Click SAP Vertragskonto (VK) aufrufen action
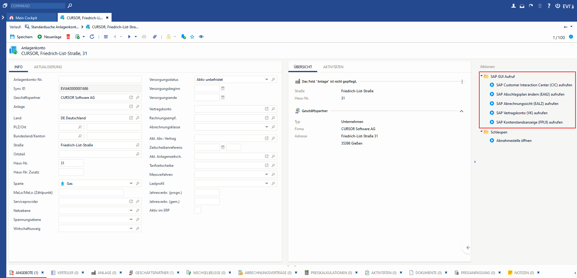 coord(522,113)
